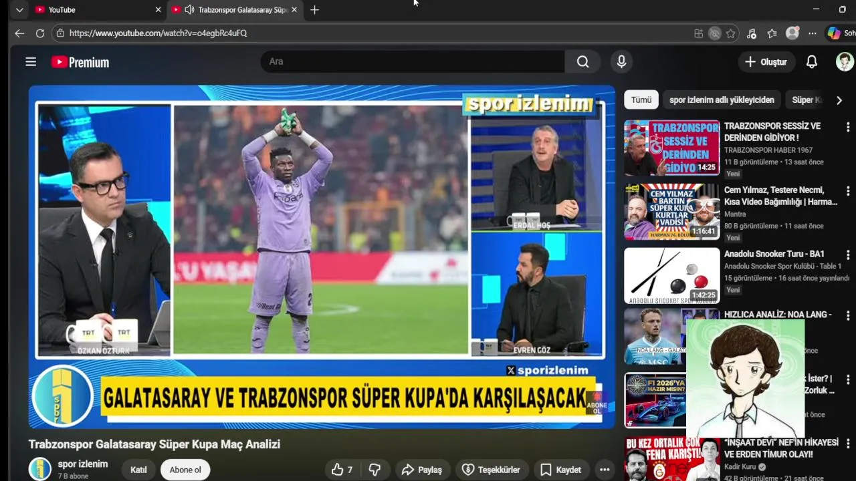Reload the page

[40, 33]
